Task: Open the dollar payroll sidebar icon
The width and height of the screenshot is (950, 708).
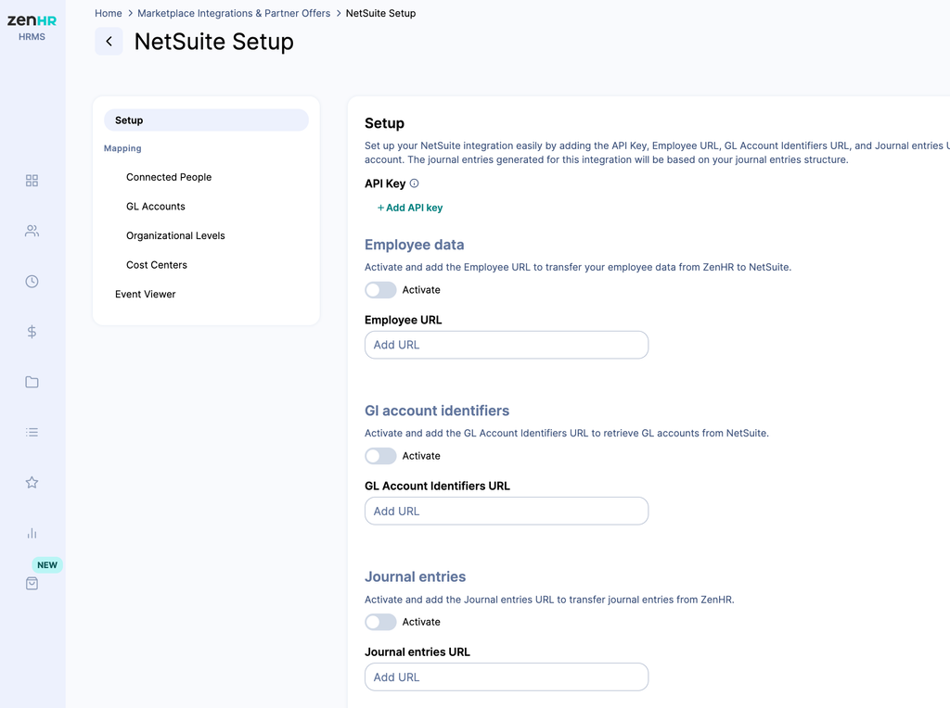Action: pyautogui.click(x=32, y=332)
